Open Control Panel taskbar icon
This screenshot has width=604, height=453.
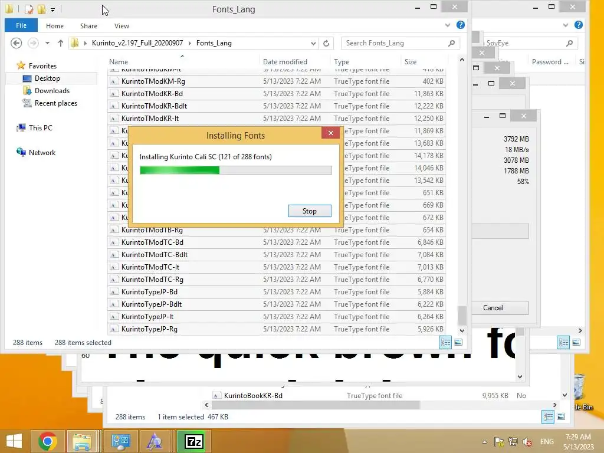tap(120, 441)
